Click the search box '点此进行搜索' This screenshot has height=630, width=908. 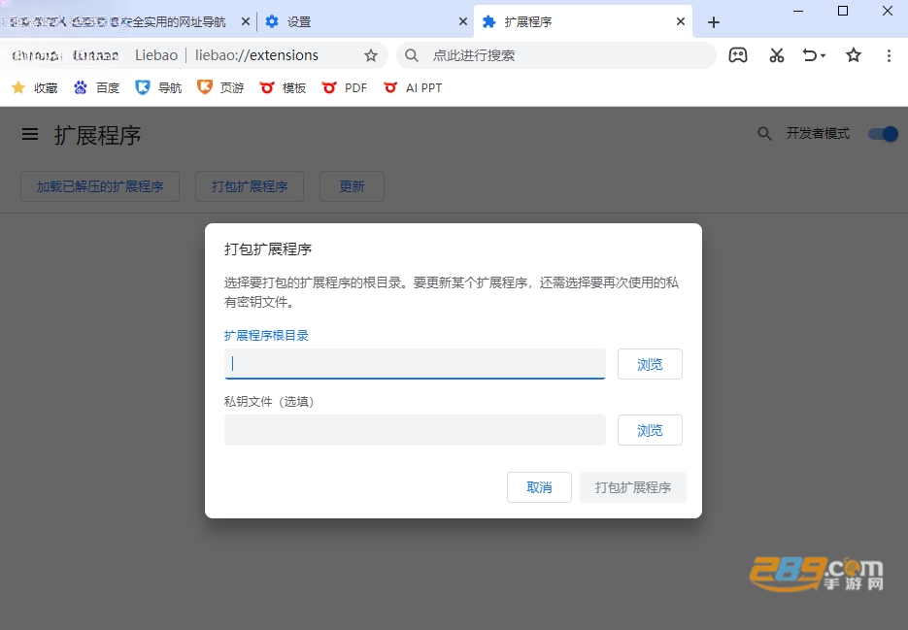pyautogui.click(x=556, y=55)
